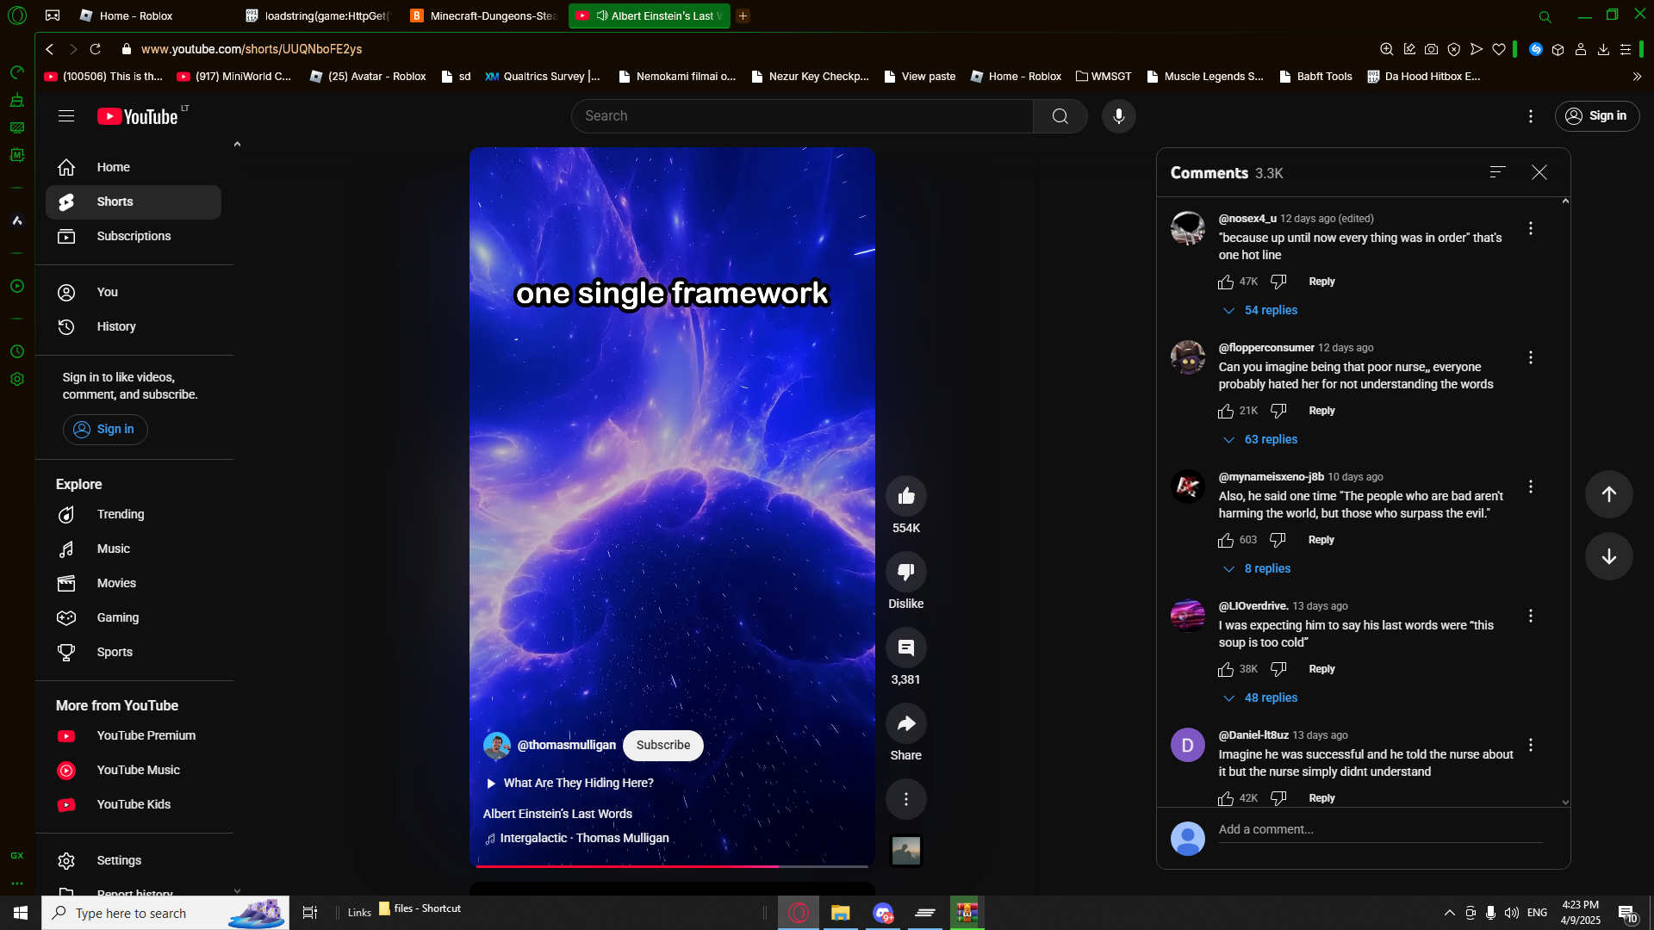Image resolution: width=1654 pixels, height=930 pixels.
Task: Open the Windows Start menu
Action: coord(21,913)
